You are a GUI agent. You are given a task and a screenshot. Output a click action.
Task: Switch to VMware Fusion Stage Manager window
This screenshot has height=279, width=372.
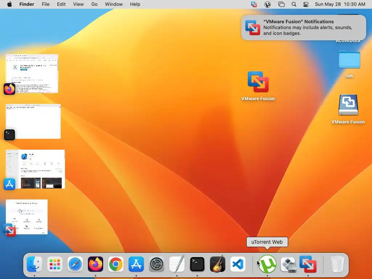coord(27,217)
